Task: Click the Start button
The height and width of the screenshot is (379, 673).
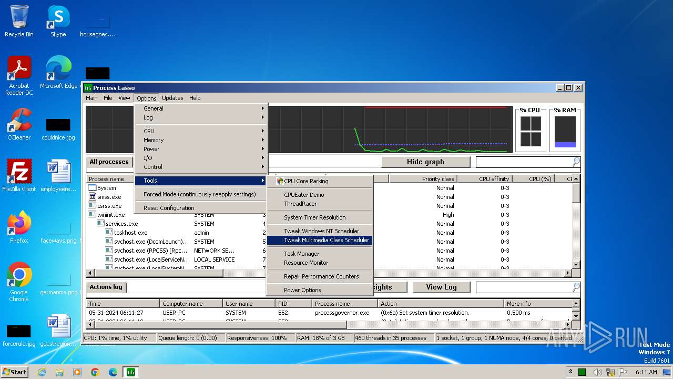Action: point(15,372)
